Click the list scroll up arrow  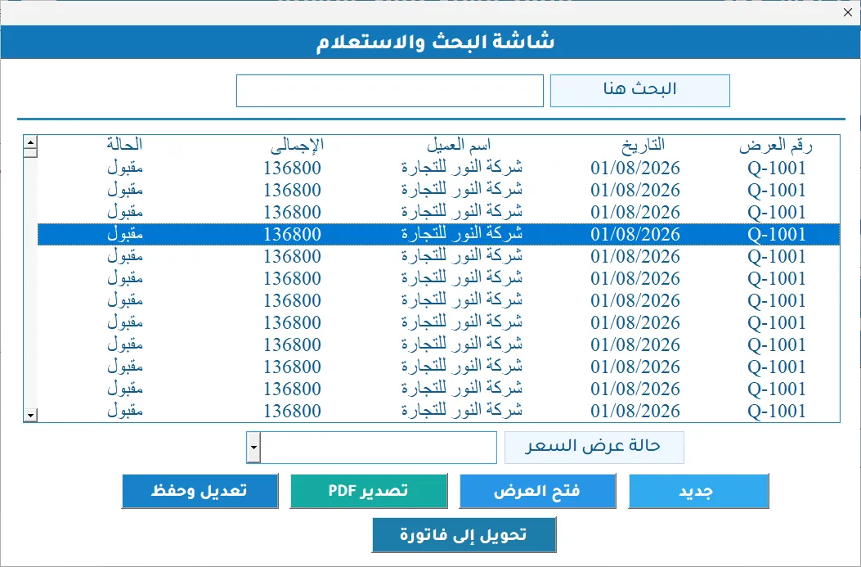[x=31, y=142]
